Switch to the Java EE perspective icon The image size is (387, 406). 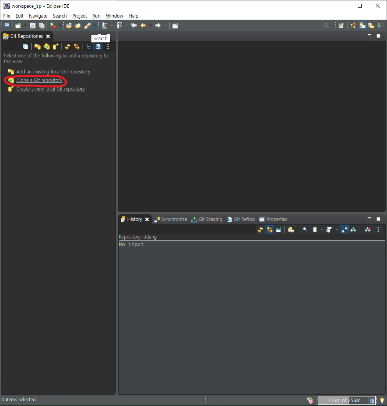pos(380,25)
